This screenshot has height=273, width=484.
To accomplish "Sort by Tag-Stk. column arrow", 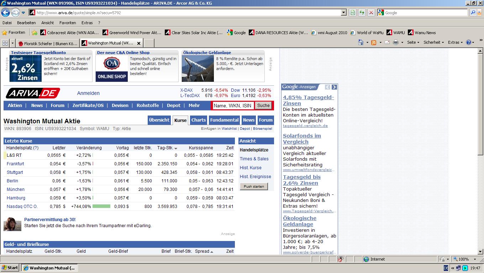I will click(176, 148).
